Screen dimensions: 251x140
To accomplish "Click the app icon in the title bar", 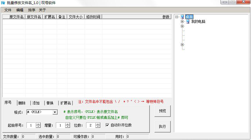I will (3, 3).
